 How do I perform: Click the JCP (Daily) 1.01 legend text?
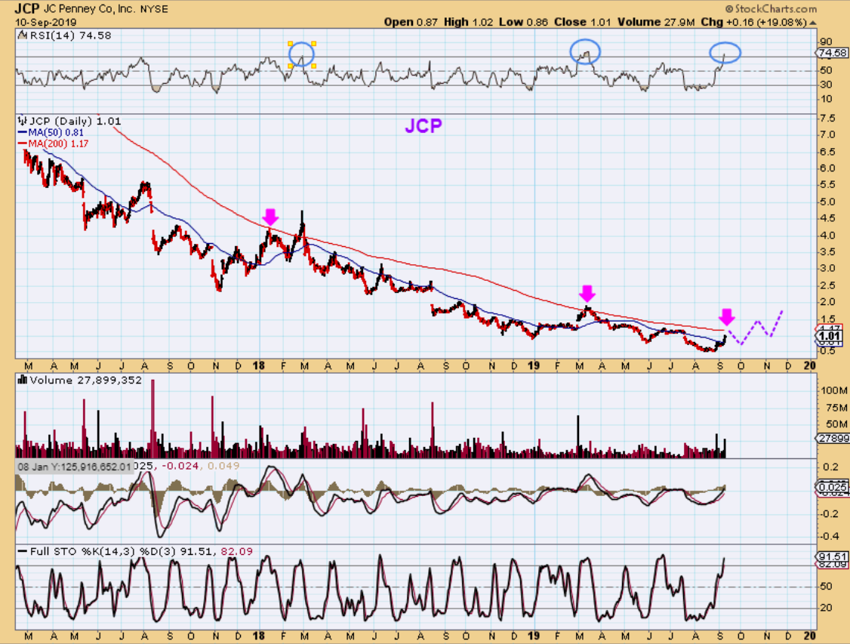[75, 121]
